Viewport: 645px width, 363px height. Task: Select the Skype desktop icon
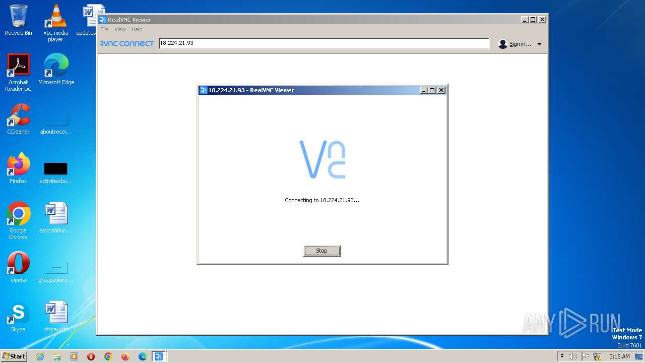(x=18, y=317)
